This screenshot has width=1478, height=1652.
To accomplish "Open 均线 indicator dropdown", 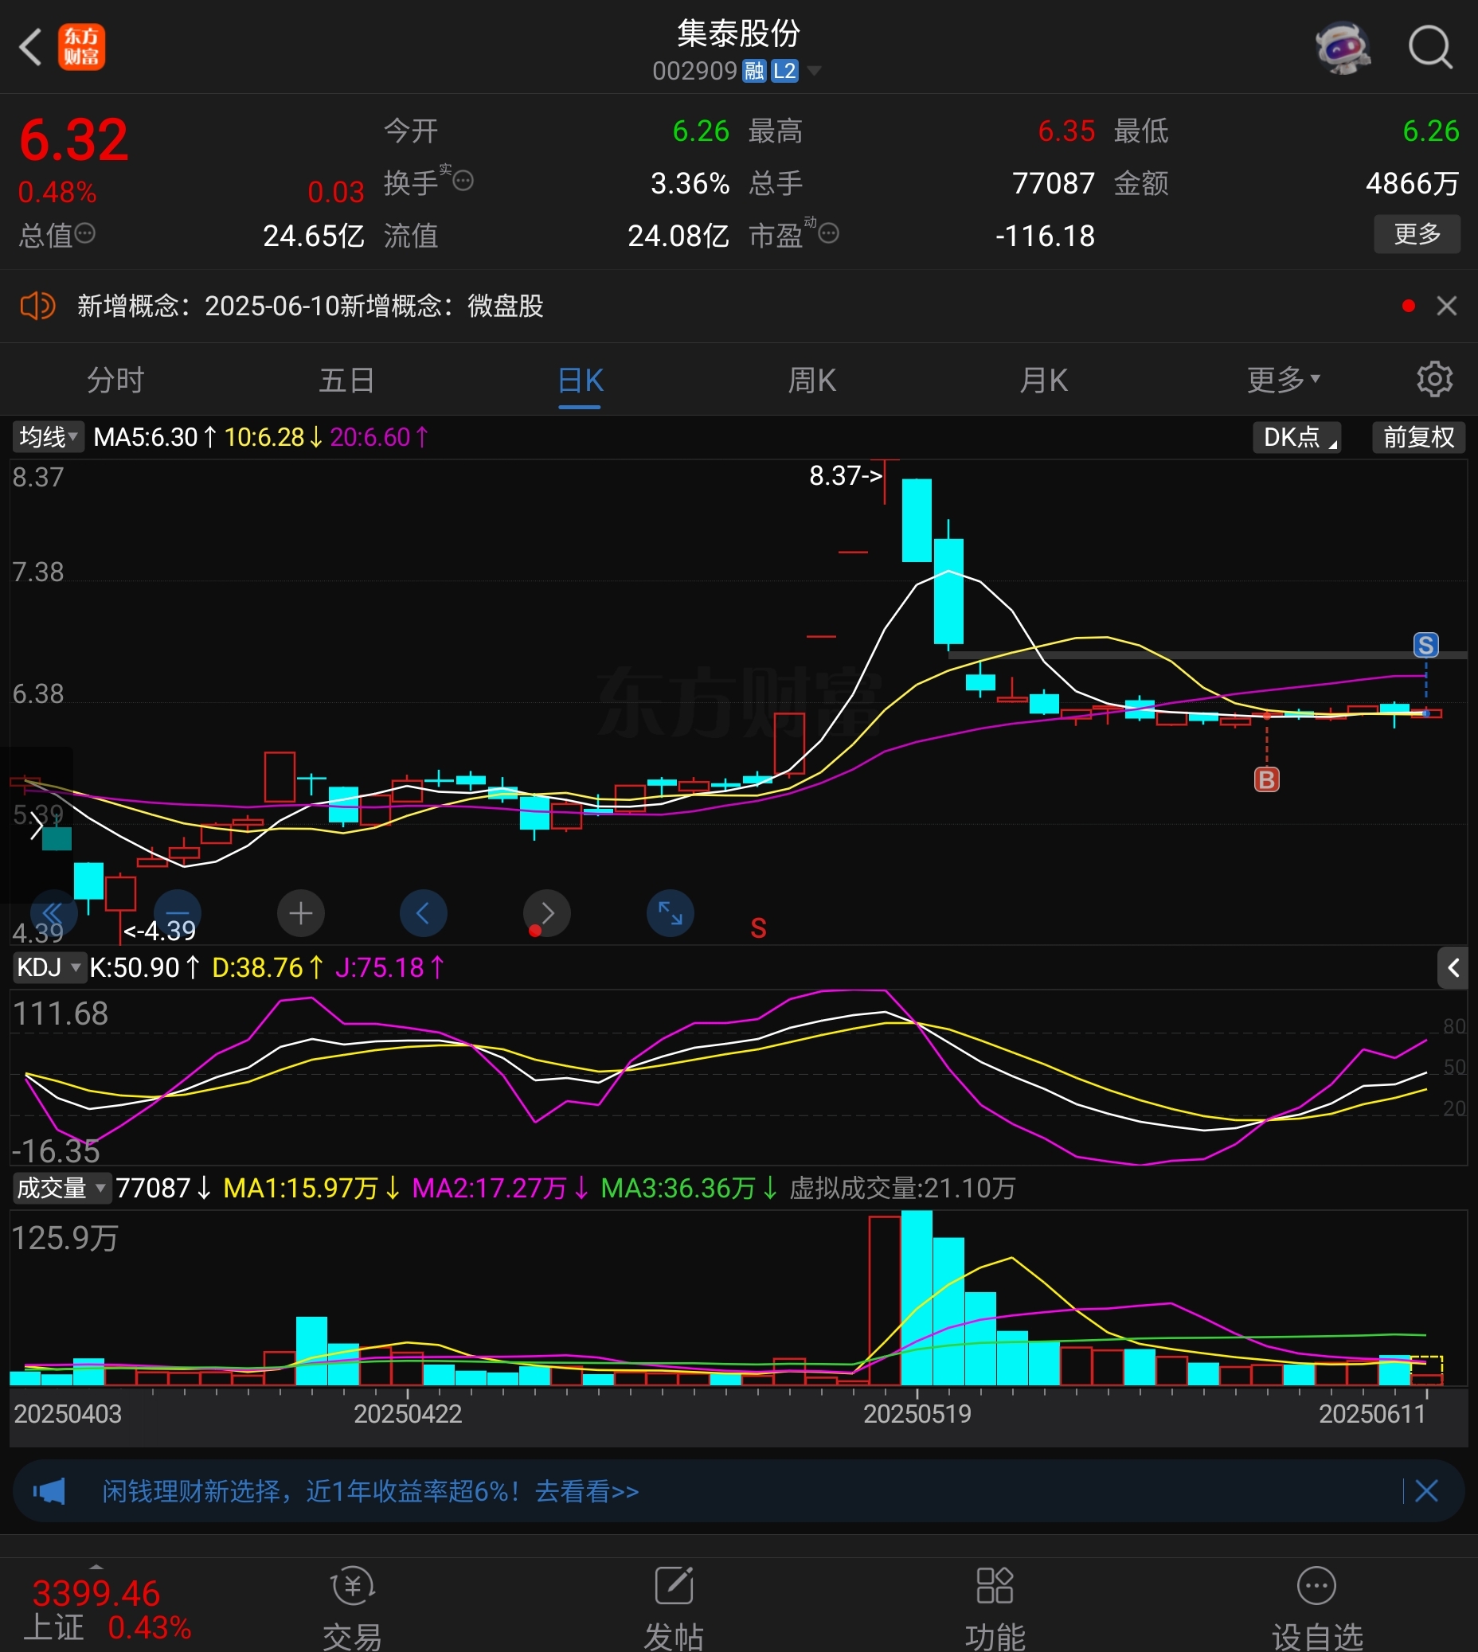I will coord(48,438).
